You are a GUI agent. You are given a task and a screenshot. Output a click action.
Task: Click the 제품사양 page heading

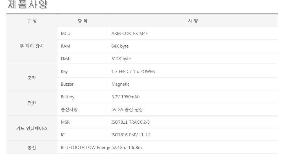pos(28,5)
